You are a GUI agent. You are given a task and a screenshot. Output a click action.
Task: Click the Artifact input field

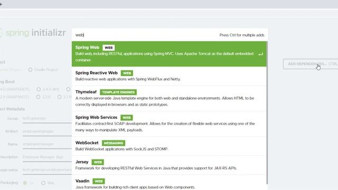47,131
